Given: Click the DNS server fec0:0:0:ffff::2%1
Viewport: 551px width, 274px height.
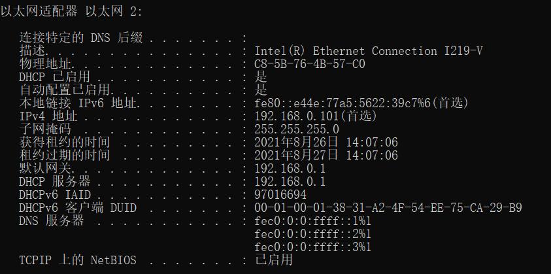Looking at the screenshot, I should click(313, 234).
